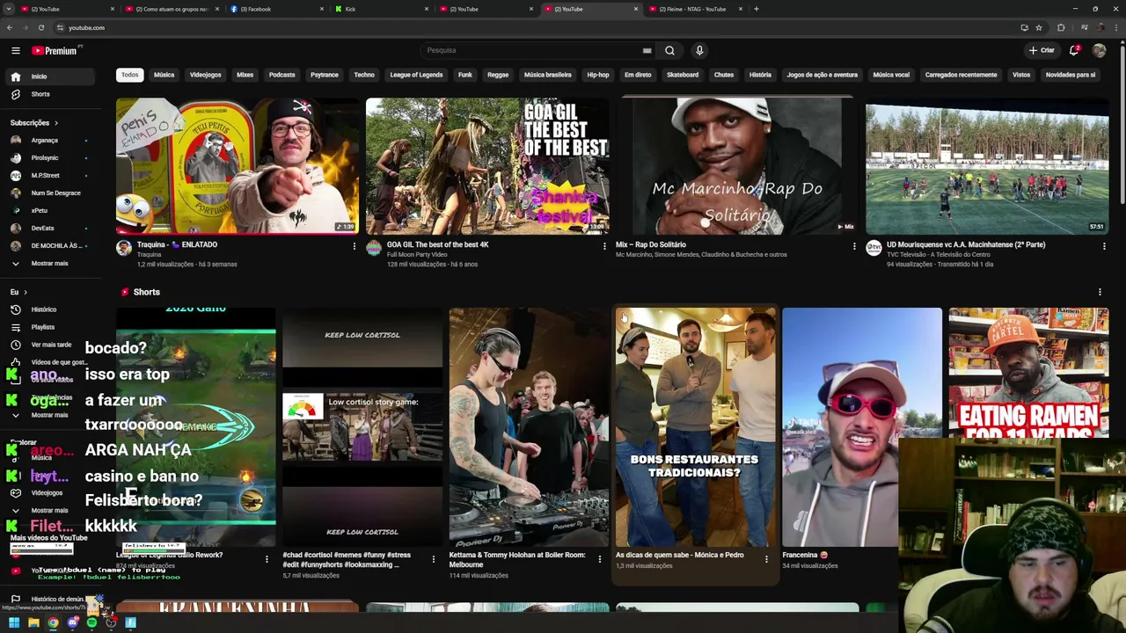The image size is (1126, 633).
Task: Open Arganaça channel subscription
Action: [x=51, y=140]
